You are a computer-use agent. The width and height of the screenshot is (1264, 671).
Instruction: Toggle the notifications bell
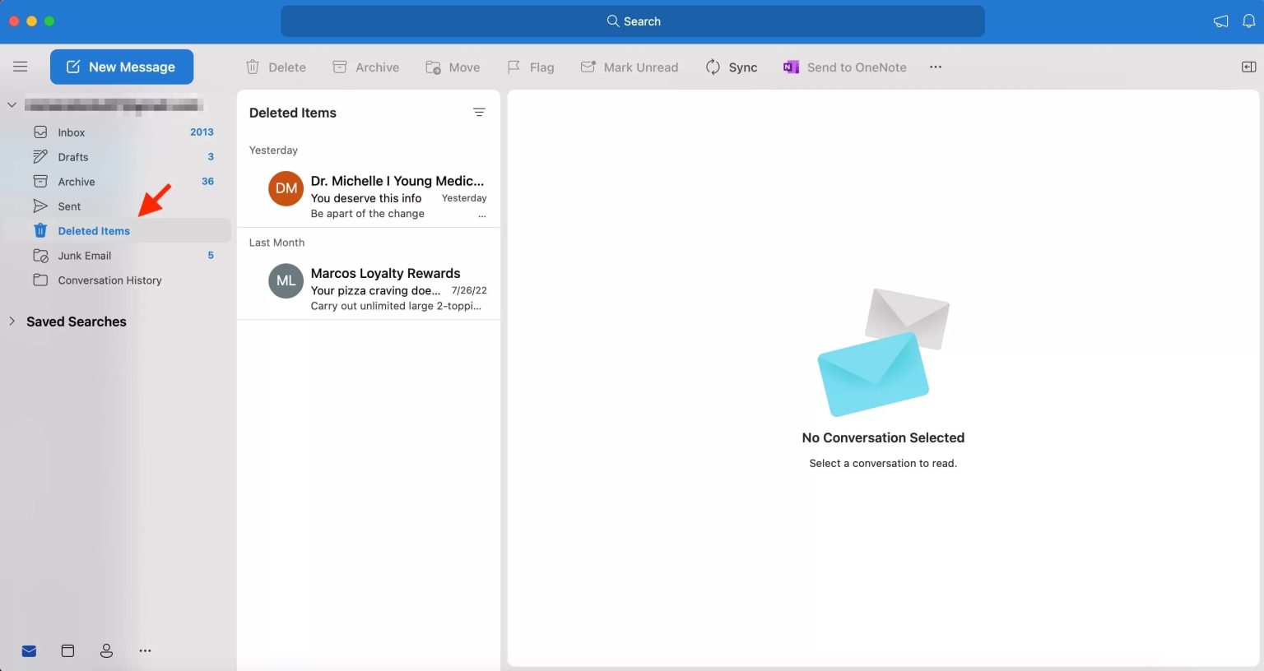(x=1249, y=21)
